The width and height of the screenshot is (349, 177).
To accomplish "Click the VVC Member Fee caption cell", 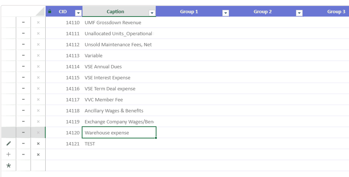I will coord(119,100).
